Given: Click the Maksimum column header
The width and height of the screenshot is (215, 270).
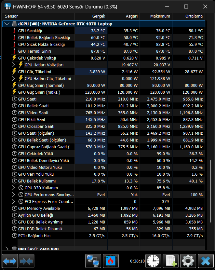Looking at the screenshot, I should (x=156, y=16).
